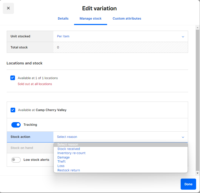Click the Total stock label

(x=19, y=47)
